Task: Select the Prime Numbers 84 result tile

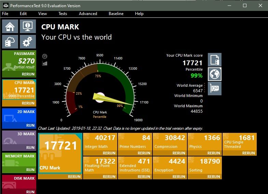Action: tap(135, 142)
